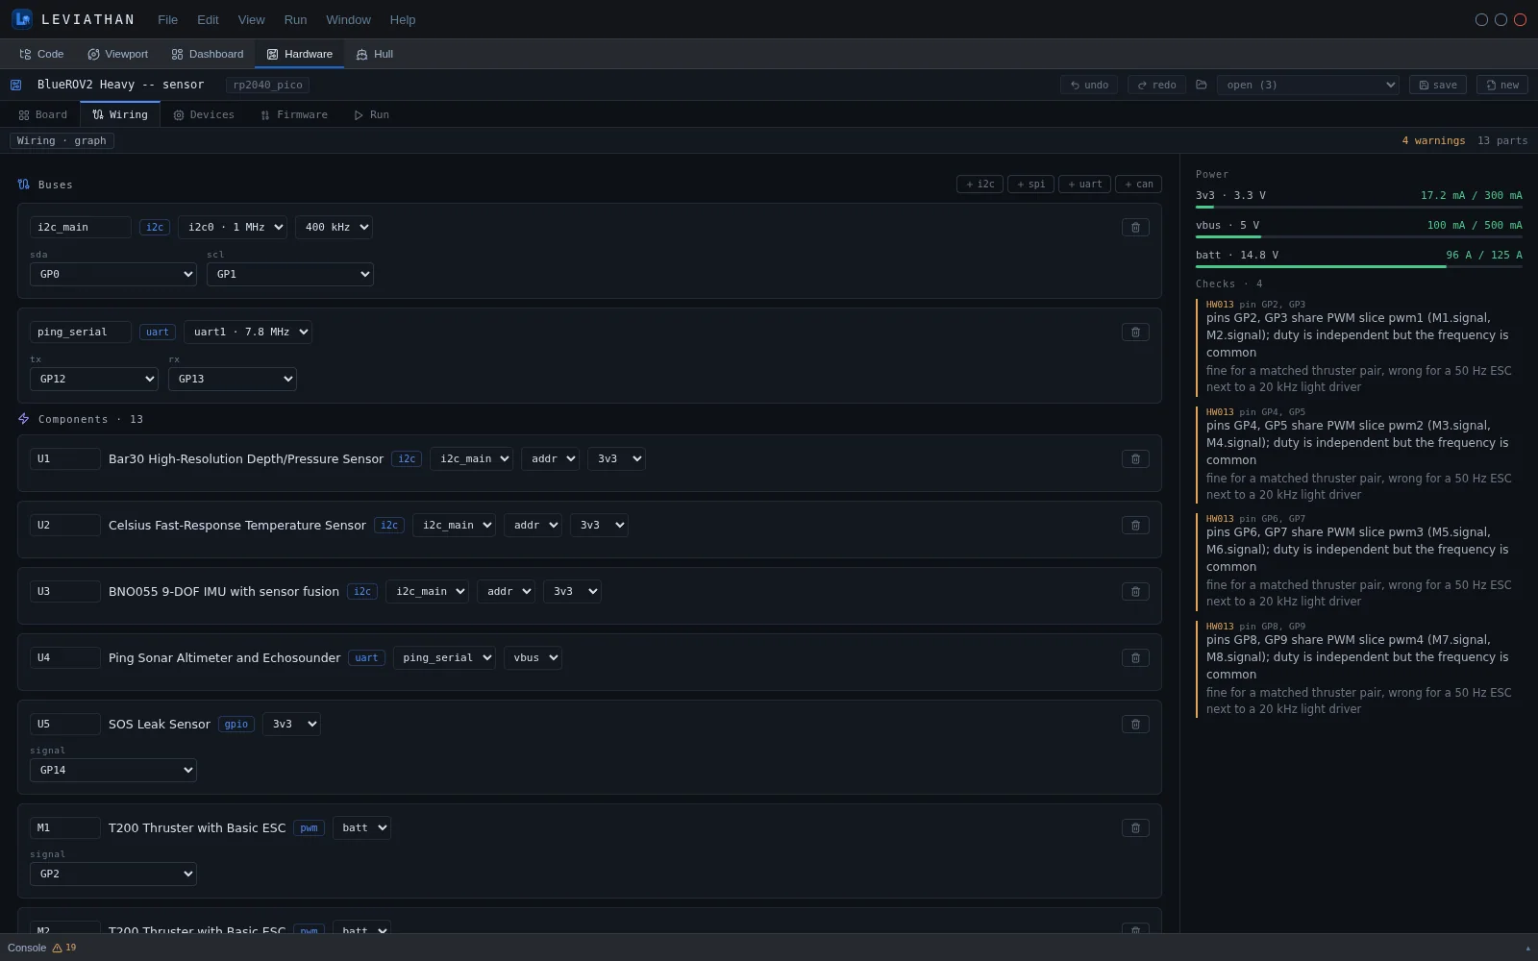Delete the ping_serial bus using trash icon
The height and width of the screenshot is (961, 1538).
tap(1135, 333)
